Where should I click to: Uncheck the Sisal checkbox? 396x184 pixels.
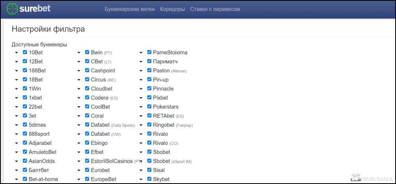point(149,170)
